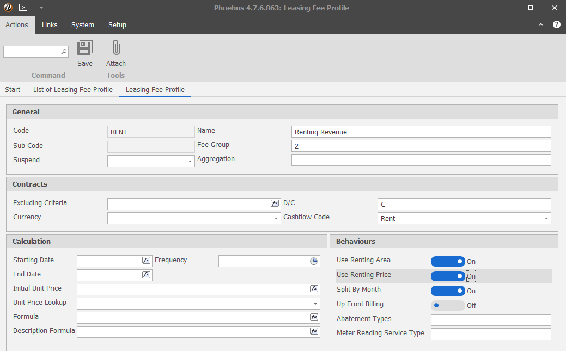
Task: Click the Abatement Types input field
Action: (x=490, y=320)
